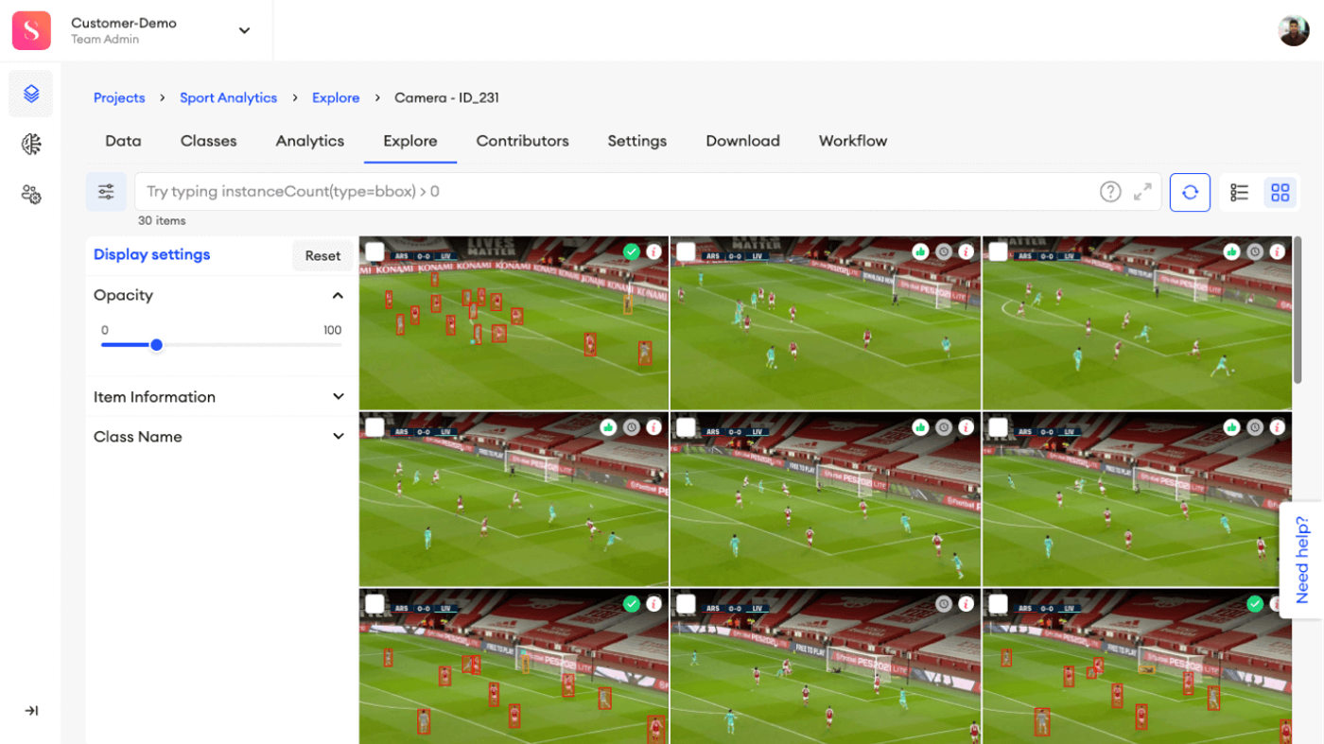Click green checkmark on bottom-left thumbnail
Viewport: 1324px width, 744px height.
tap(632, 603)
